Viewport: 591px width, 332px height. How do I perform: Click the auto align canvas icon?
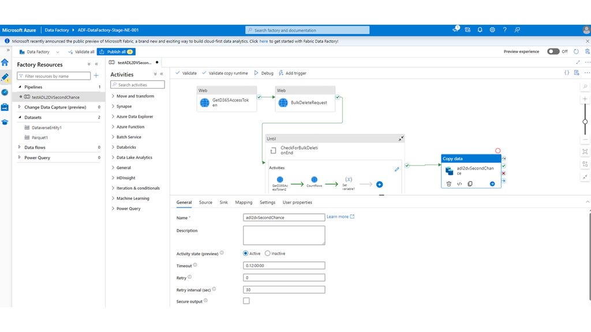[585, 164]
